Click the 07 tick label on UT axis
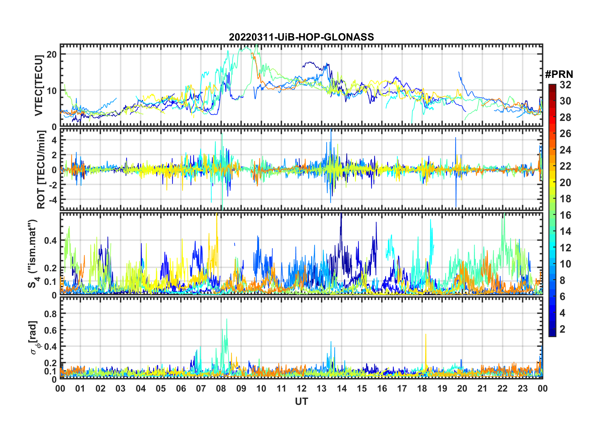 [x=201, y=388]
